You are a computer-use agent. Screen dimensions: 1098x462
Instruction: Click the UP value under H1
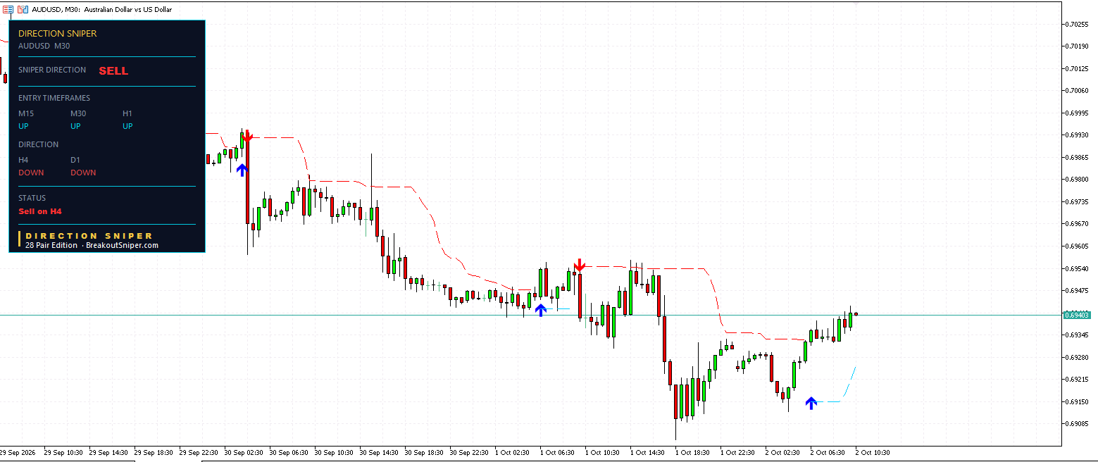click(x=127, y=126)
